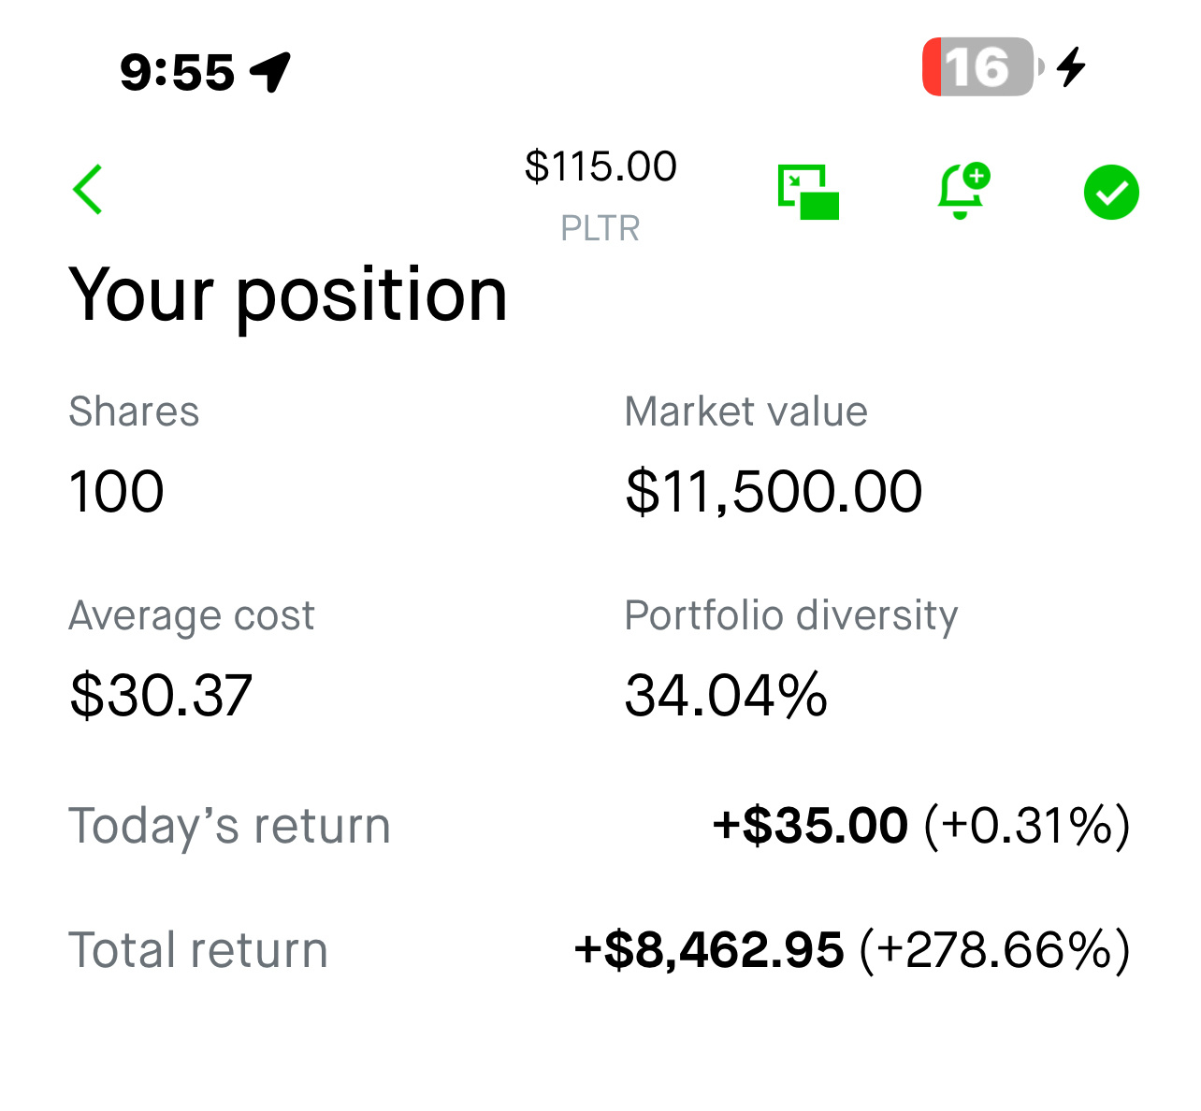Select the $115.00 price header
This screenshot has width=1201, height=1111.
[x=600, y=166]
